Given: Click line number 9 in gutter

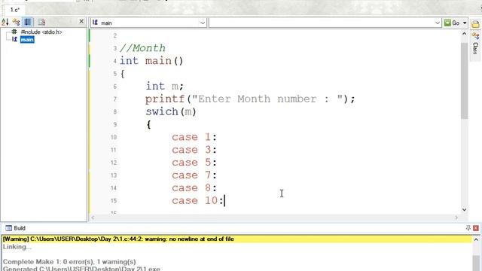Looking at the screenshot, I should (115, 124).
